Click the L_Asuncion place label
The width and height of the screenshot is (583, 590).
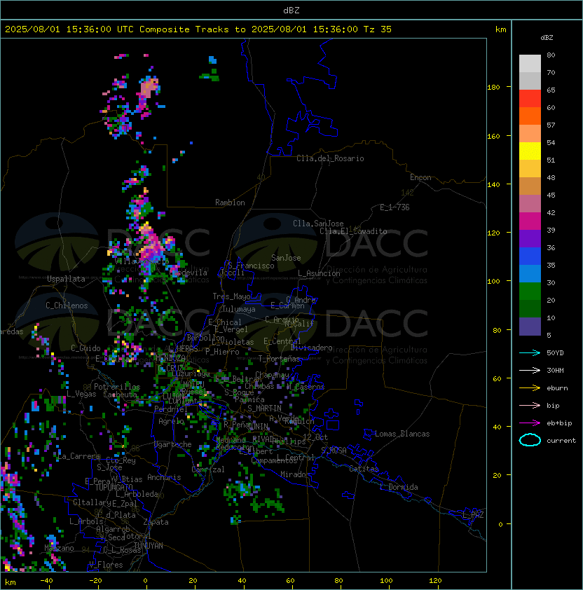pos(319,273)
